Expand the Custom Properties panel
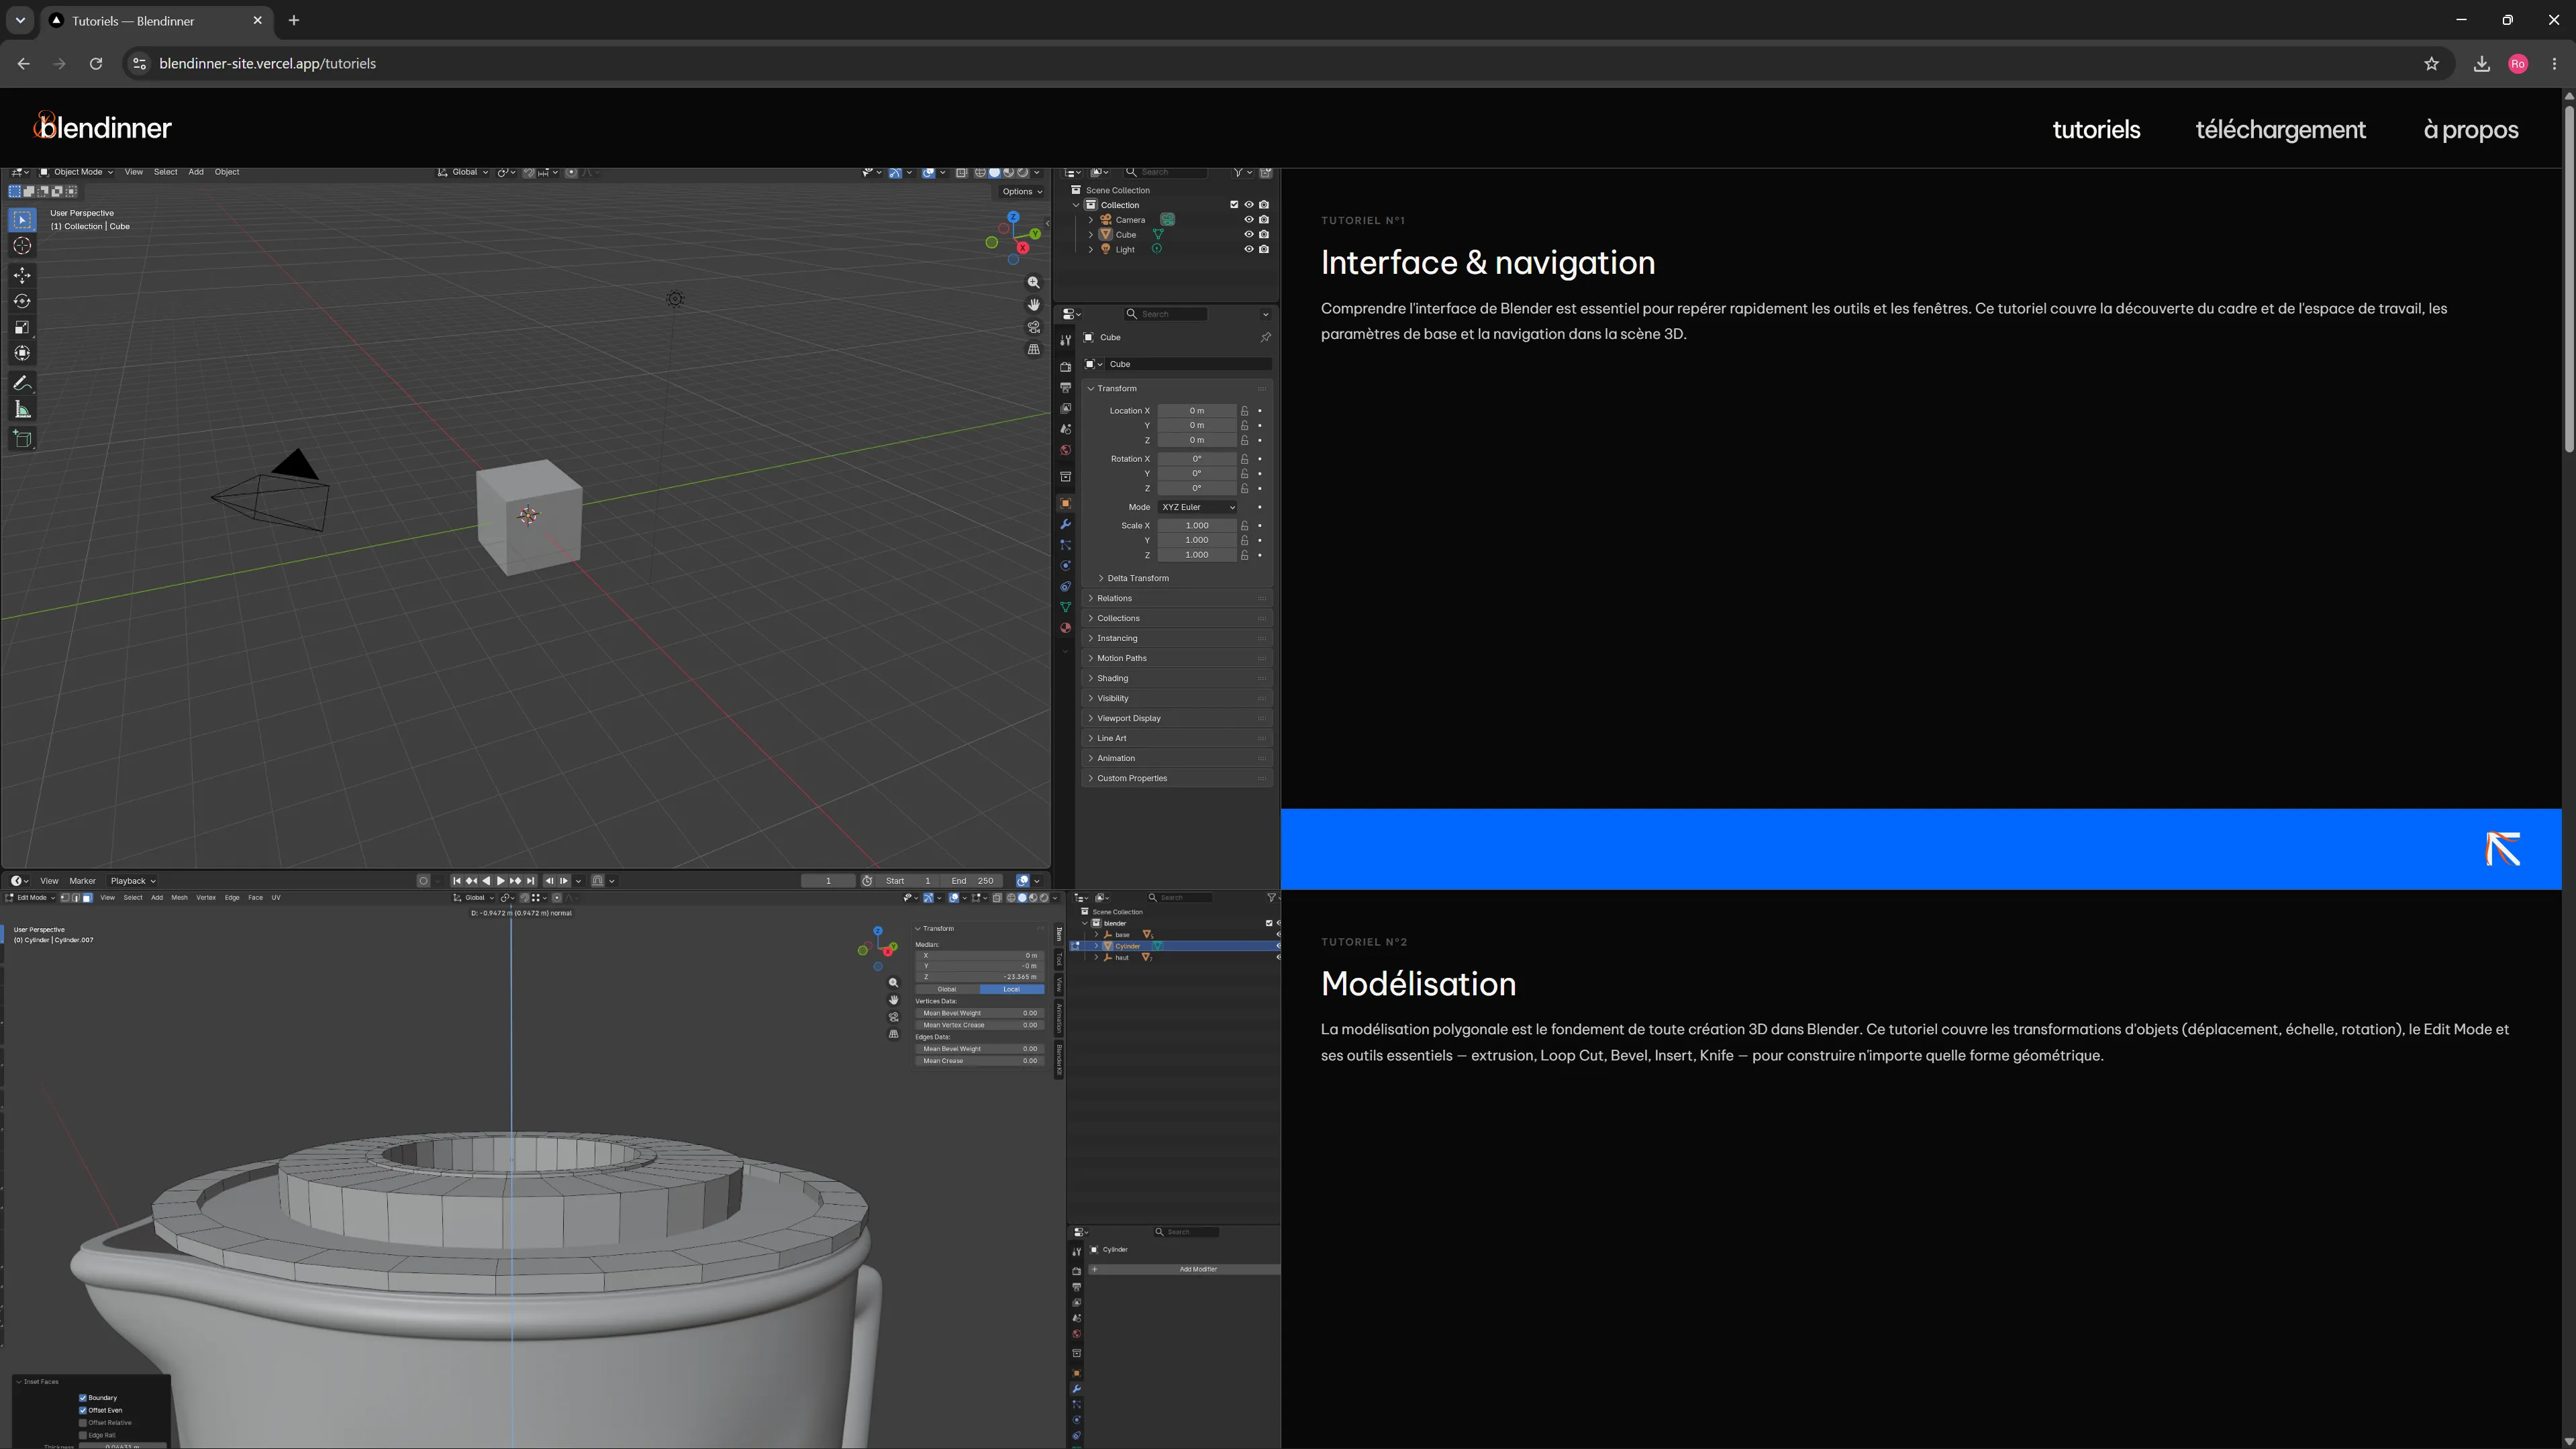The image size is (2576, 1449). point(1176,778)
